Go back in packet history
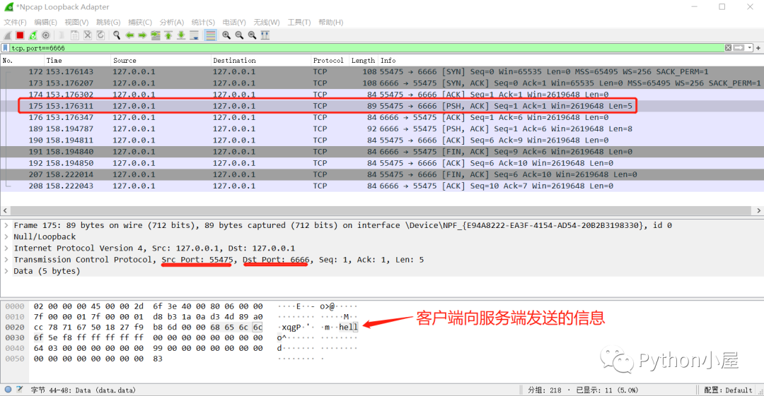Image resolution: width=764 pixels, height=396 pixels. [x=129, y=35]
